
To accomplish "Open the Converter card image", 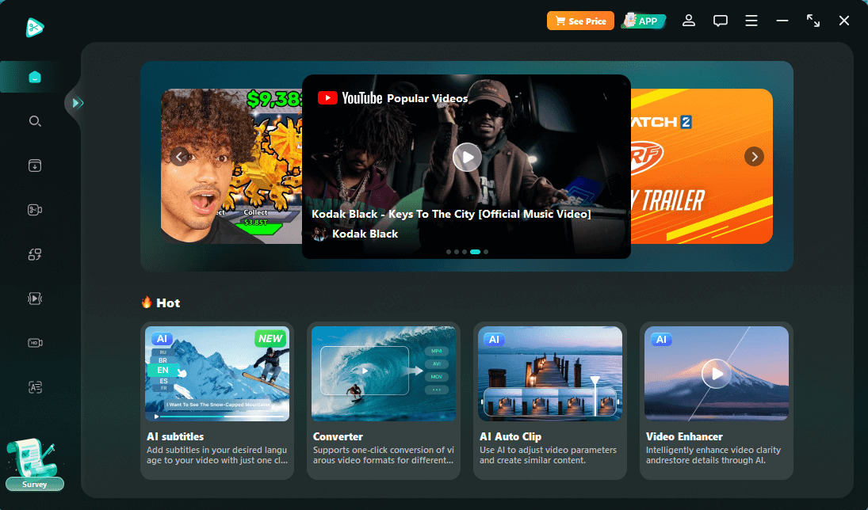I will 384,373.
